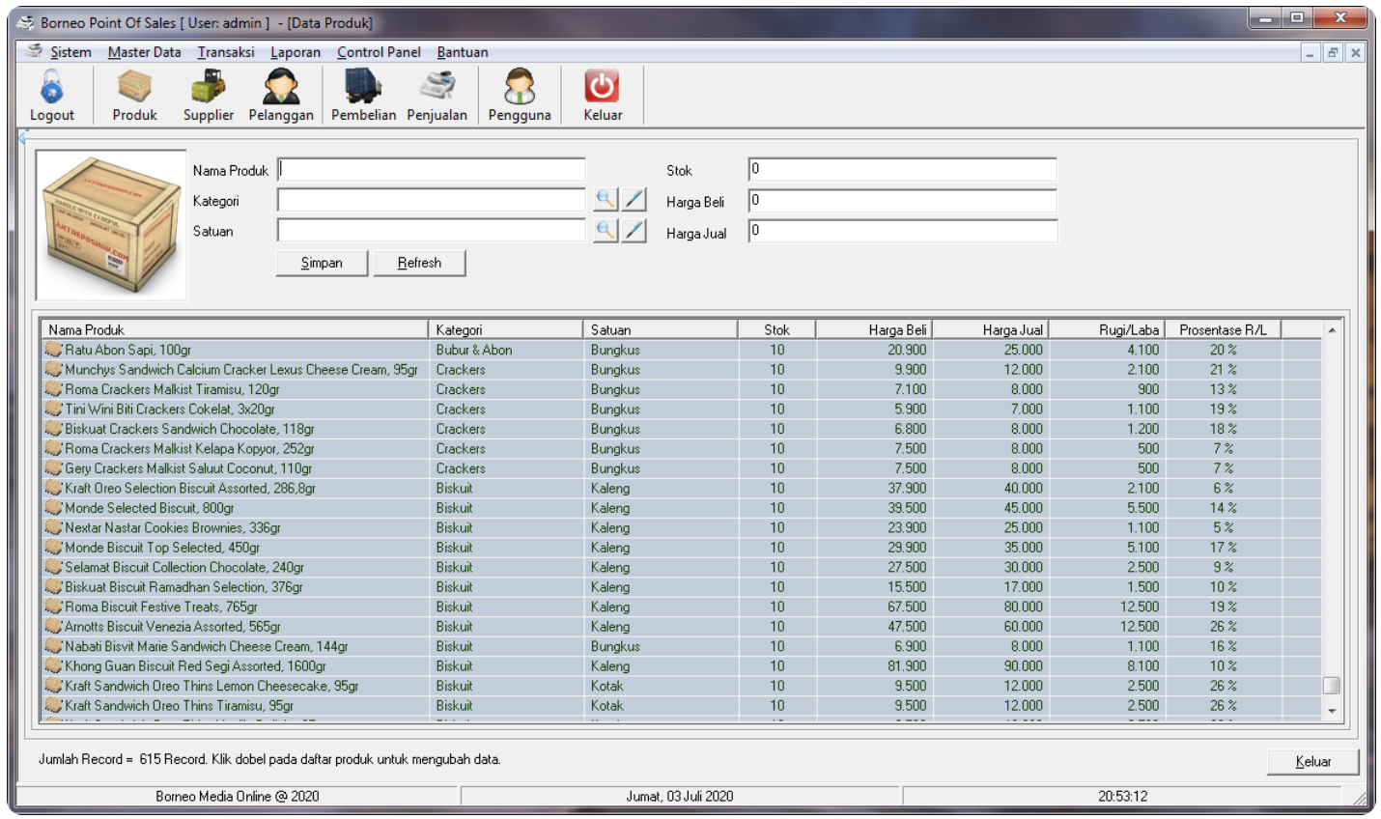Screen dimensions: 1381x819
Task: Search Kategori with the magnifier icon
Action: (606, 200)
